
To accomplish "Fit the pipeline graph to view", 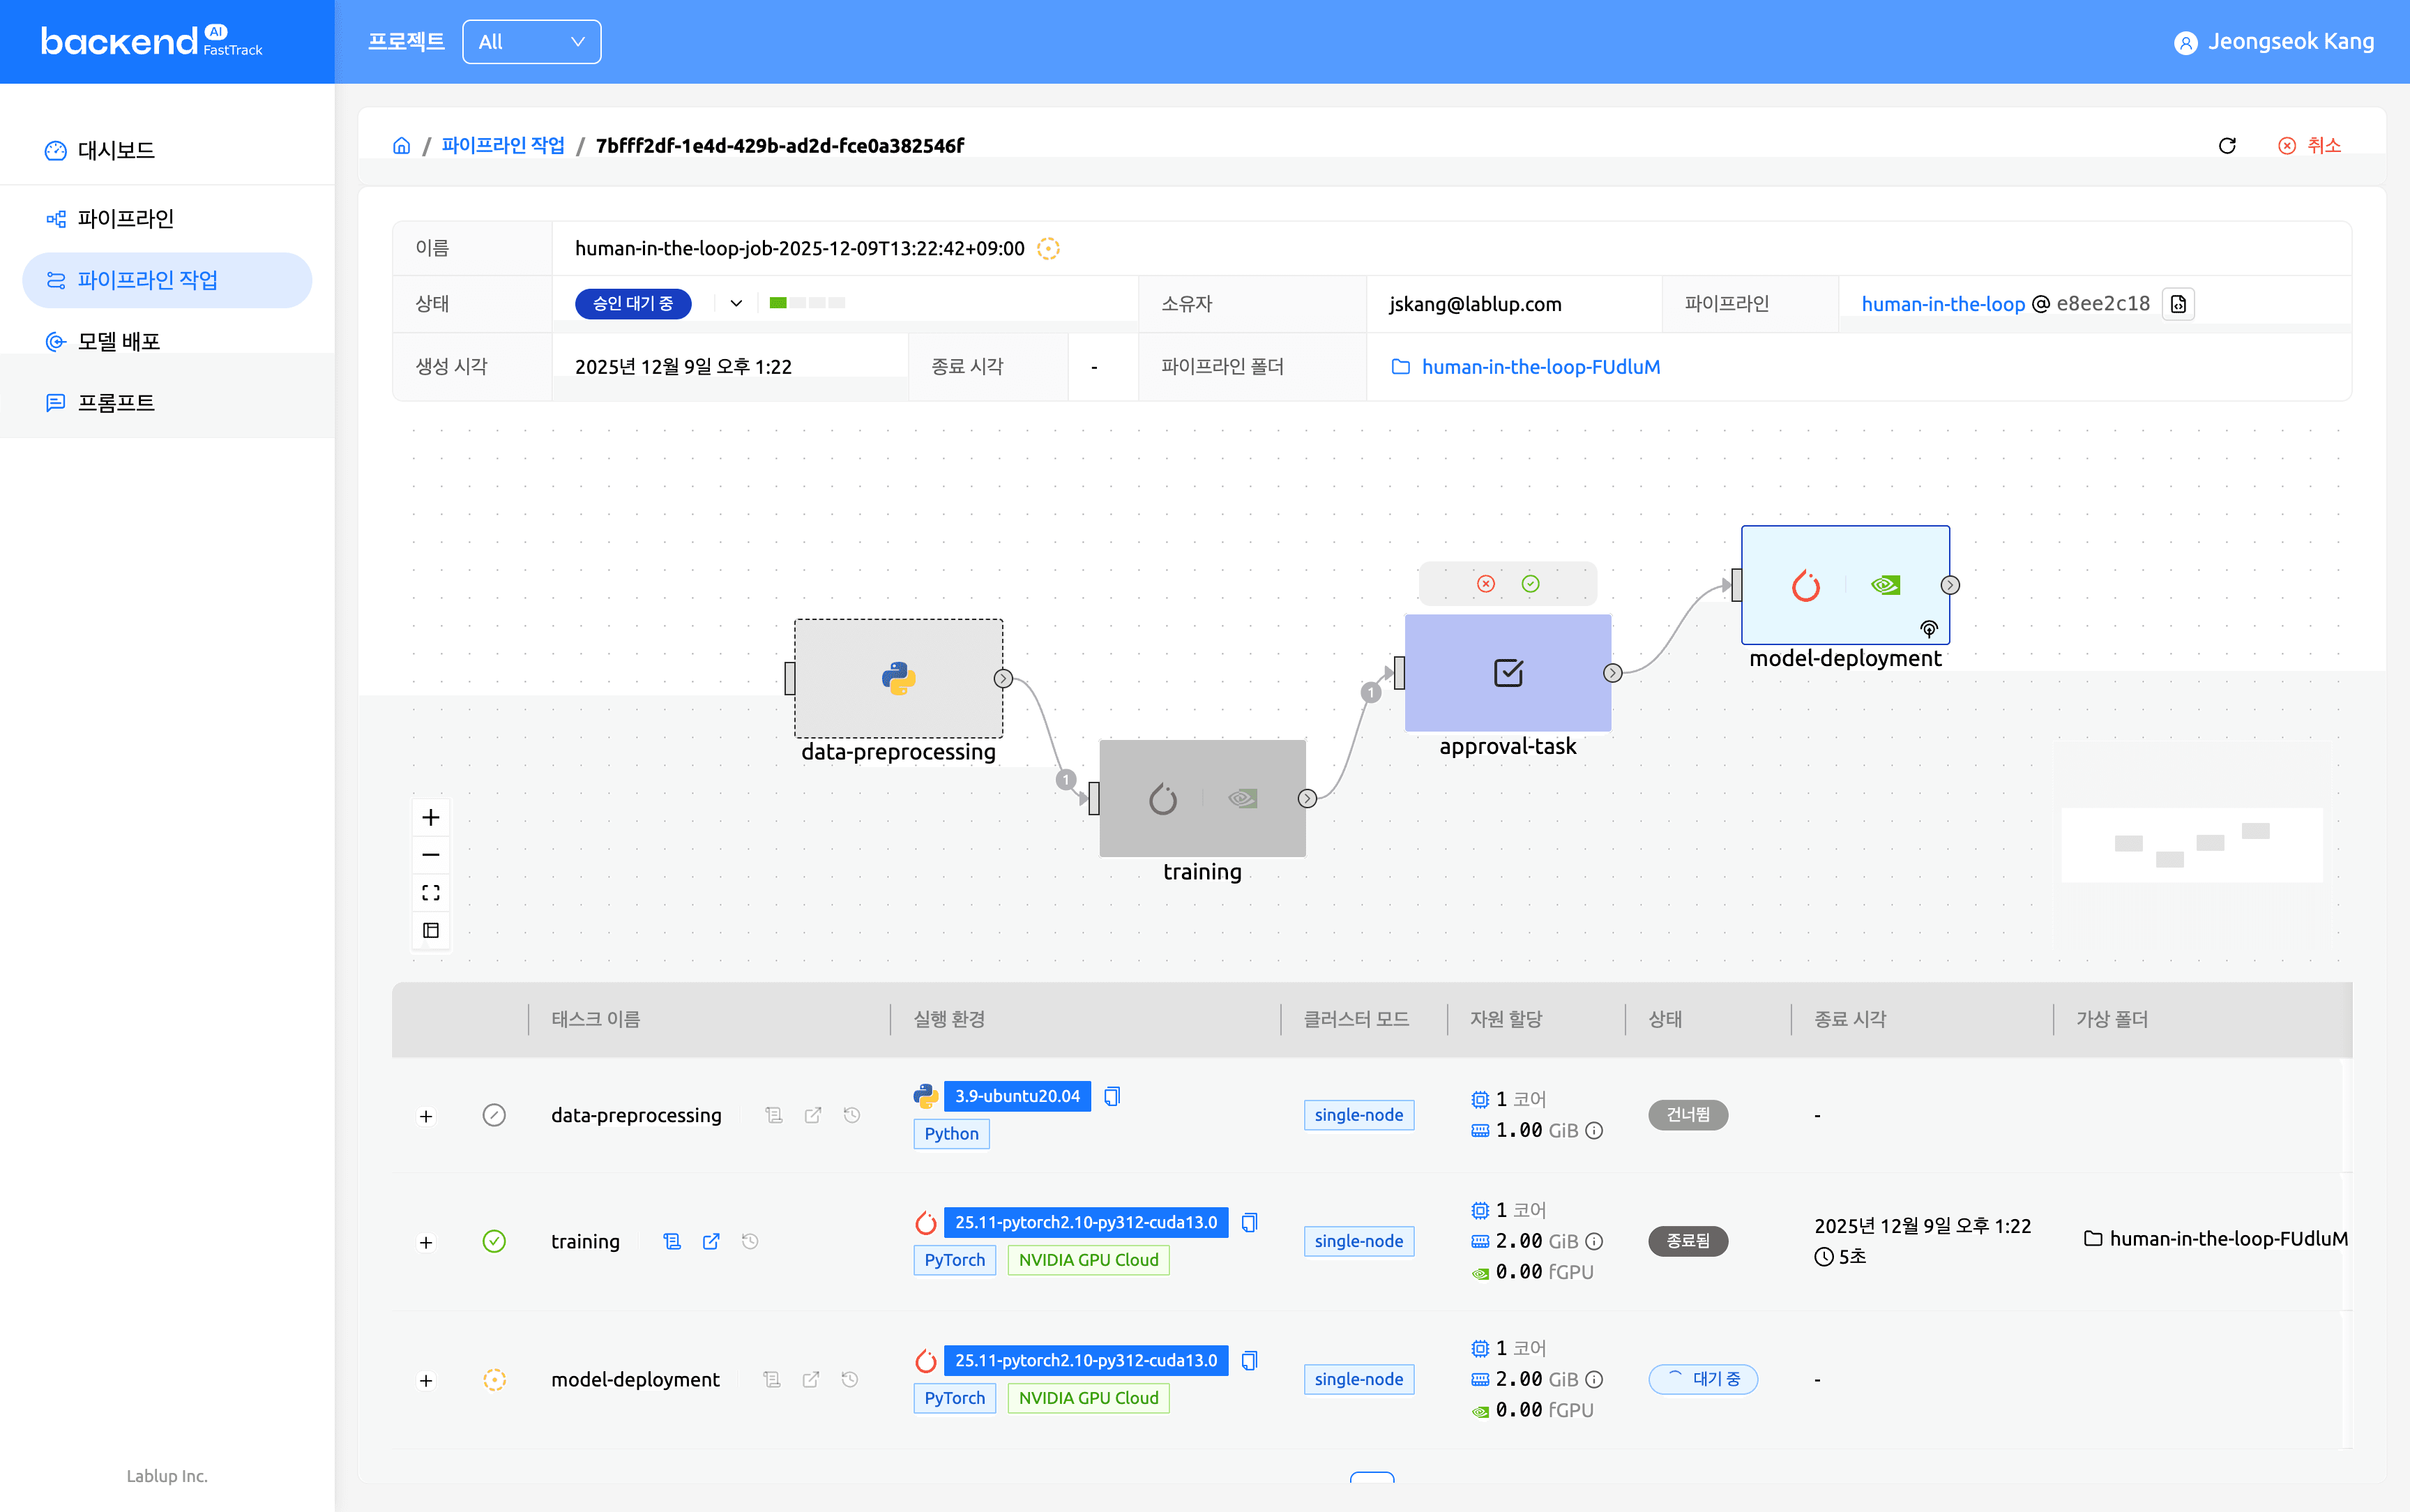I will point(431,892).
